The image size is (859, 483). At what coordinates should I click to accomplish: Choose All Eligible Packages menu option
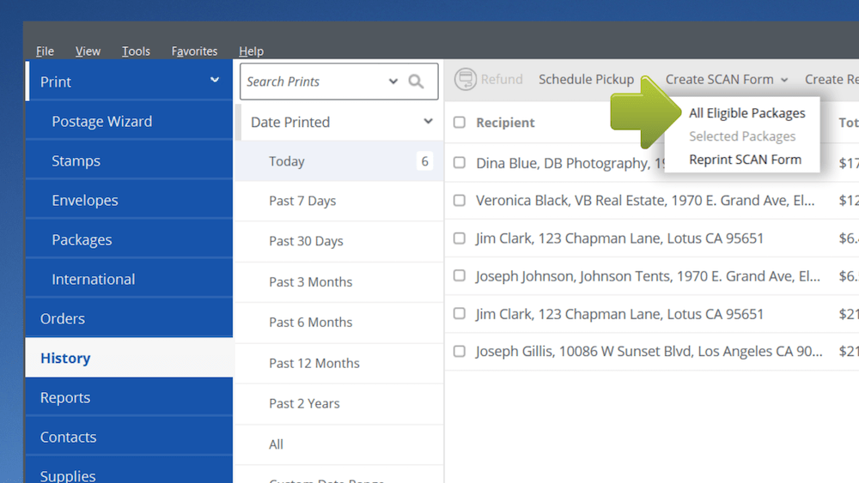pos(746,113)
